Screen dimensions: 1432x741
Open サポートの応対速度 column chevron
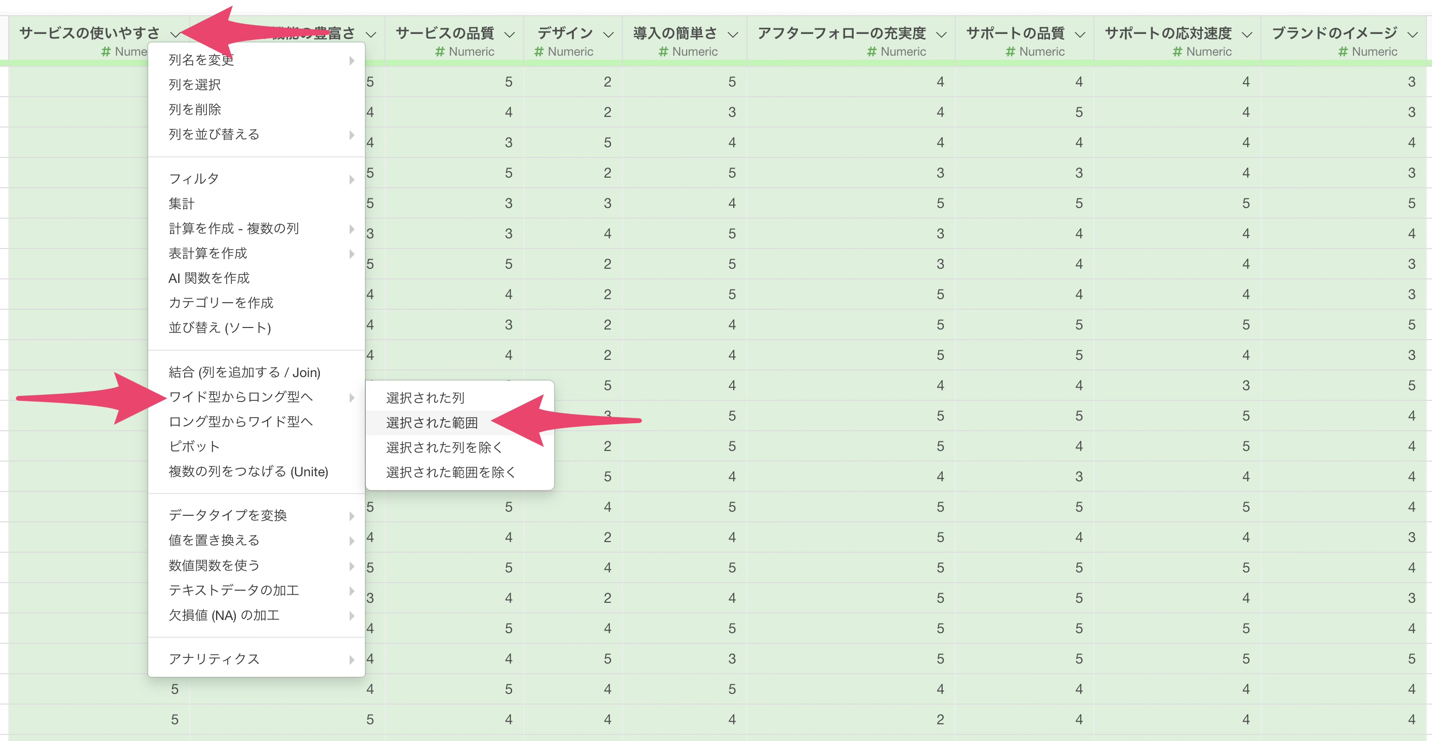click(x=1247, y=34)
